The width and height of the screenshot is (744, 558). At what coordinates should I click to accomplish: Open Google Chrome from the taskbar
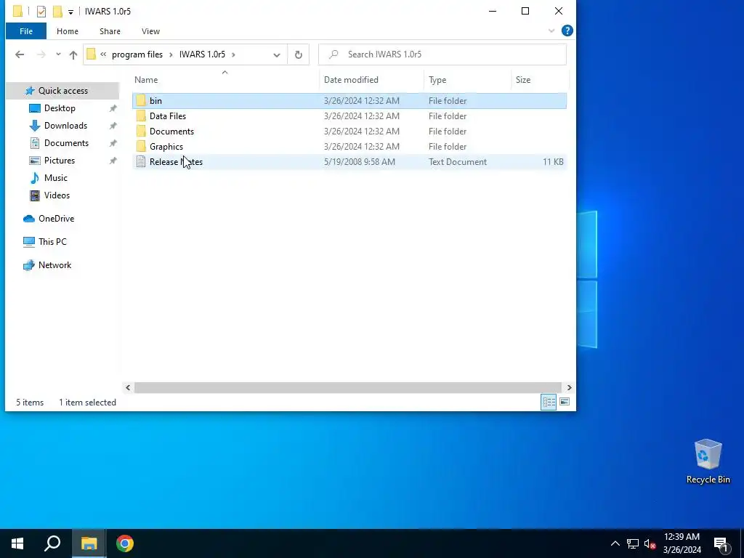pyautogui.click(x=125, y=543)
